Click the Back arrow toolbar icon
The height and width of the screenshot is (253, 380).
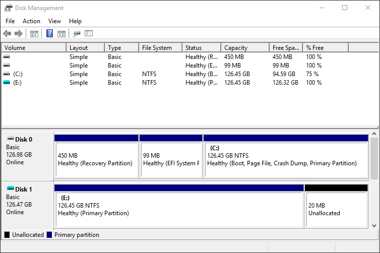tap(7, 34)
